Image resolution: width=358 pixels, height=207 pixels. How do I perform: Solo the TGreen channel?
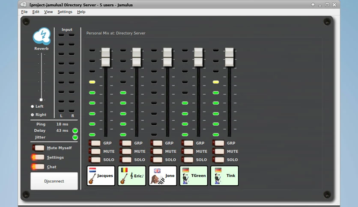click(188, 160)
